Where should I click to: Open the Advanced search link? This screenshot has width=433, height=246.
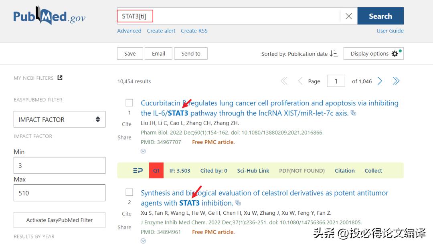pyautogui.click(x=129, y=31)
